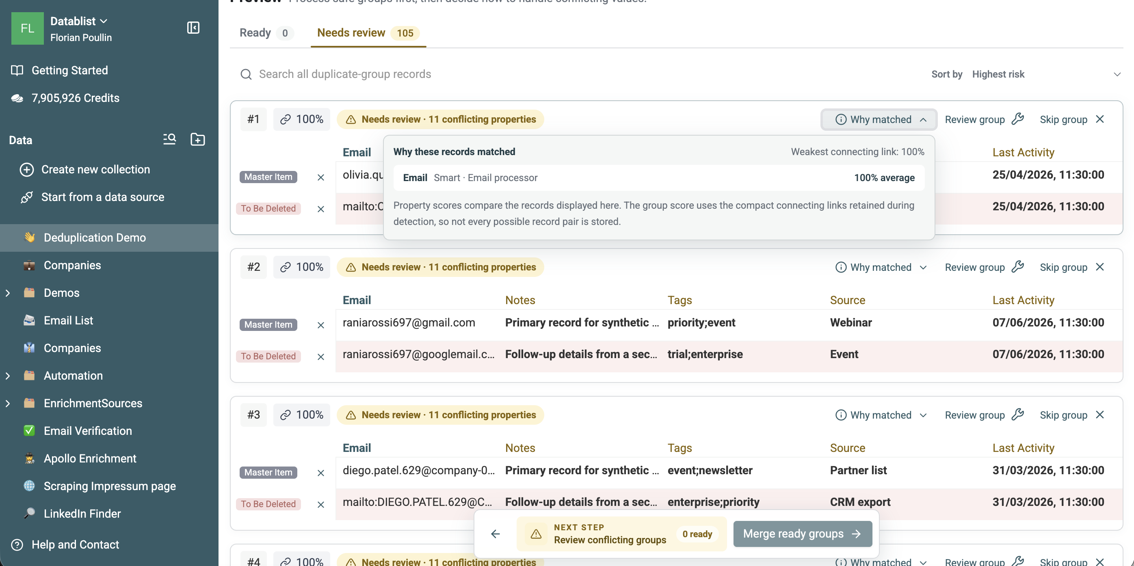Switch to the Ready tab
The width and height of the screenshot is (1134, 566).
click(x=266, y=33)
